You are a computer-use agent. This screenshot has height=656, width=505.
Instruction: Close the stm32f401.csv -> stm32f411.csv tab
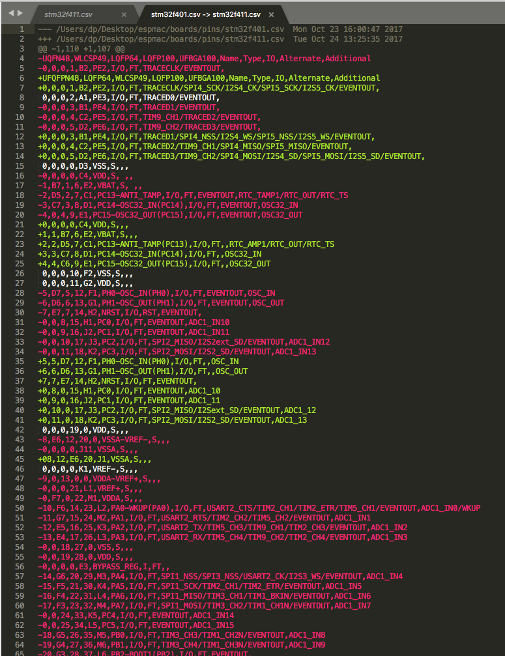(x=271, y=14)
